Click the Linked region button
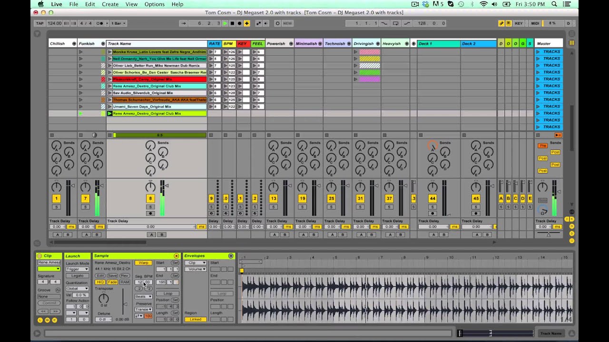Image resolution: width=609 pixels, height=342 pixels. 196,319
